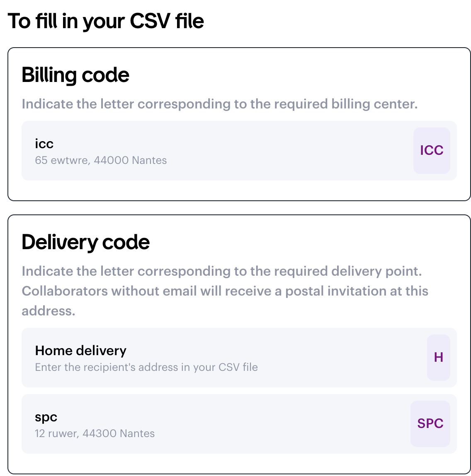Click the address 65 ewtwre, 44000 Nantes
Image resolution: width=471 pixels, height=476 pixels.
(101, 160)
